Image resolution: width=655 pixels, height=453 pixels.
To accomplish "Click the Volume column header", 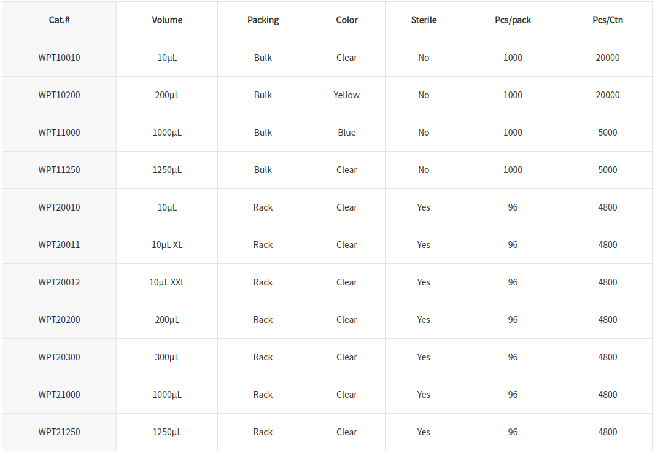I will point(167,20).
